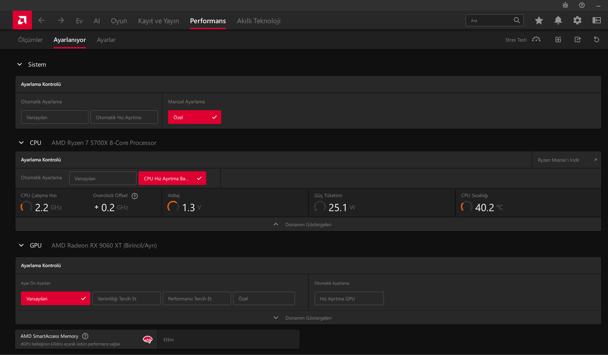
Task: Click the AMD logo home icon
Action: click(22, 20)
